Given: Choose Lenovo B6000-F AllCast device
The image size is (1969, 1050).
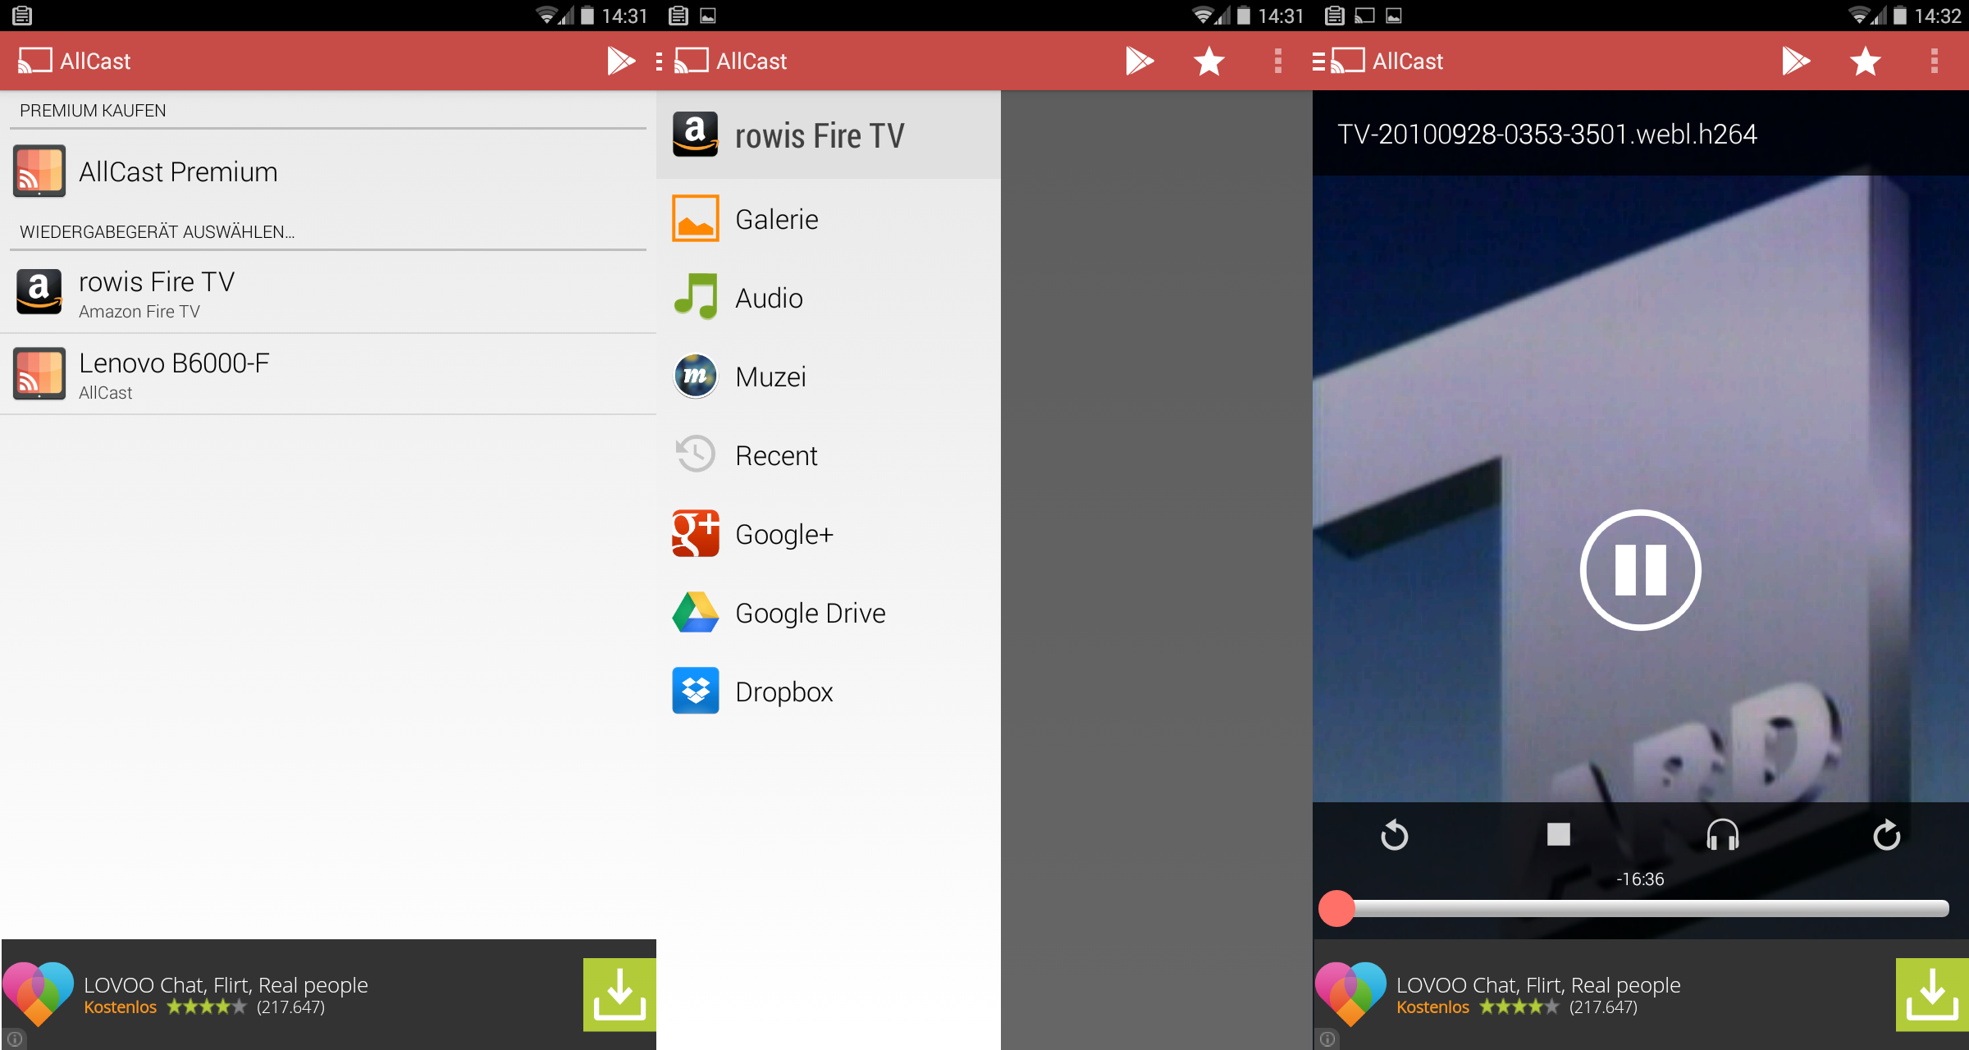Looking at the screenshot, I should [x=328, y=374].
